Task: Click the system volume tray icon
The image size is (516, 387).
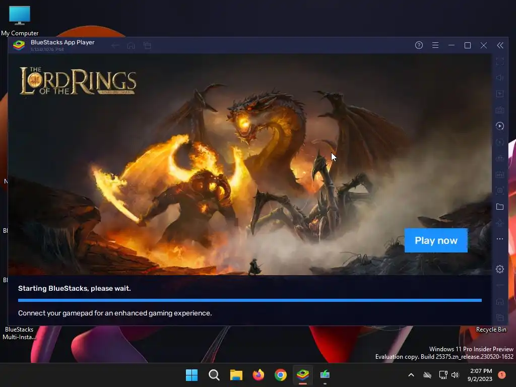Action: coord(455,375)
